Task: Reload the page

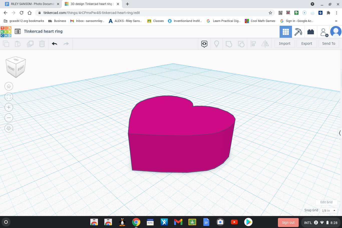Action: 22,13
